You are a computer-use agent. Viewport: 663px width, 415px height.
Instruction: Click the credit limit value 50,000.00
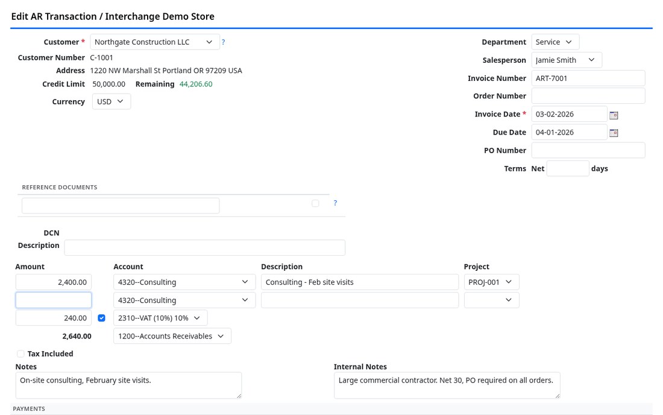tap(108, 84)
